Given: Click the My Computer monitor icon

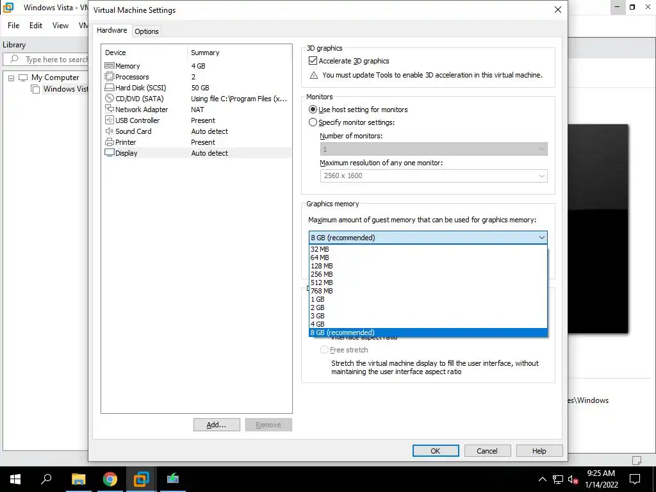Looking at the screenshot, I should point(23,78).
